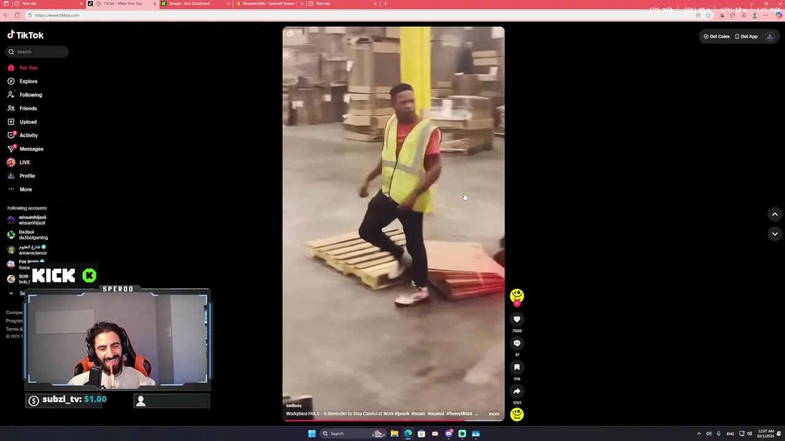The width and height of the screenshot is (785, 441).
Task: Click the browser back arrow
Action: (x=6, y=15)
